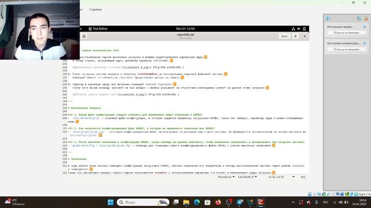This screenshot has height=208, width=371.
Task: Open Microsoft Store from the taskbar
Action: pyautogui.click(x=208, y=202)
